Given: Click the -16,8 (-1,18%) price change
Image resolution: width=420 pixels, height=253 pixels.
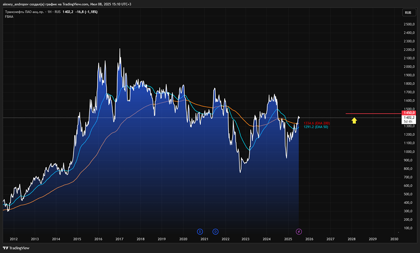Looking at the screenshot, I should [x=87, y=12].
